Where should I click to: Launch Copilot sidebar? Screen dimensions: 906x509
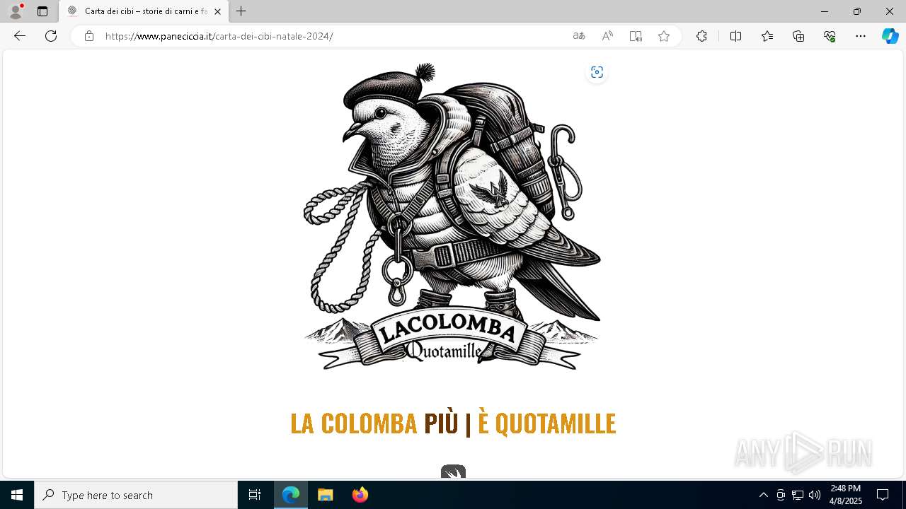pyautogui.click(x=890, y=36)
